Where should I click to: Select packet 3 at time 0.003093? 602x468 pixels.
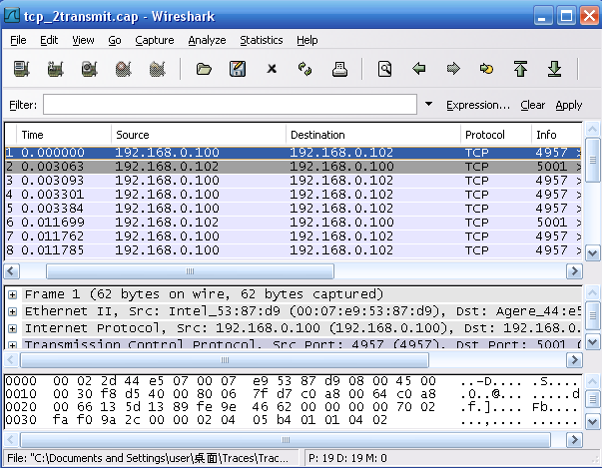293,181
